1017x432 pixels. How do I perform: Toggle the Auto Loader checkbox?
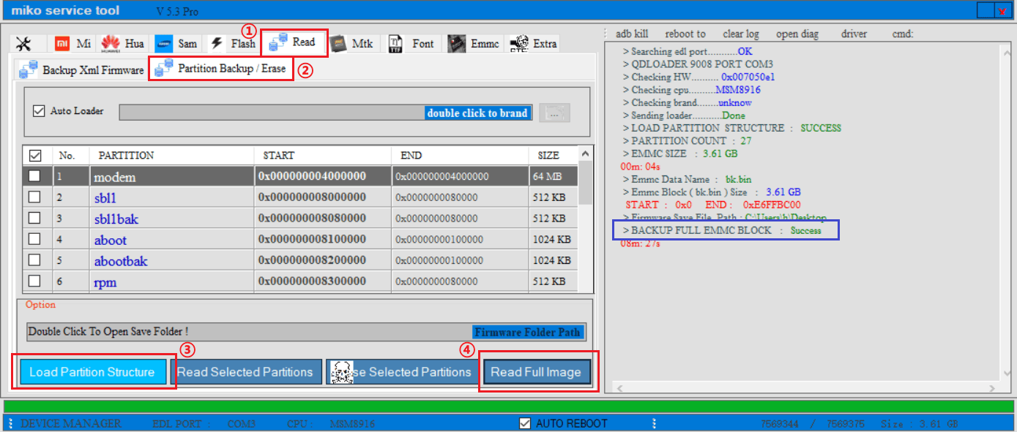[40, 111]
